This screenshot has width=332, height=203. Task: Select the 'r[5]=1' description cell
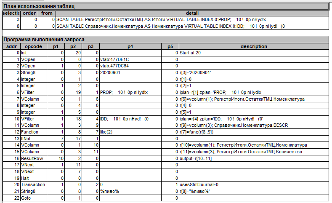(x=254, y=112)
